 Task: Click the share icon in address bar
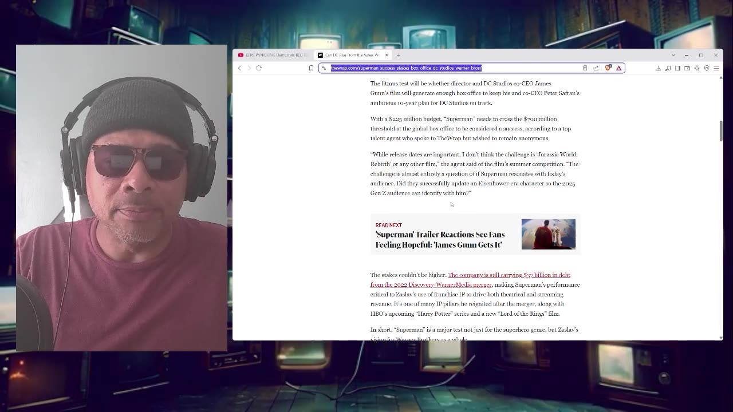596,68
